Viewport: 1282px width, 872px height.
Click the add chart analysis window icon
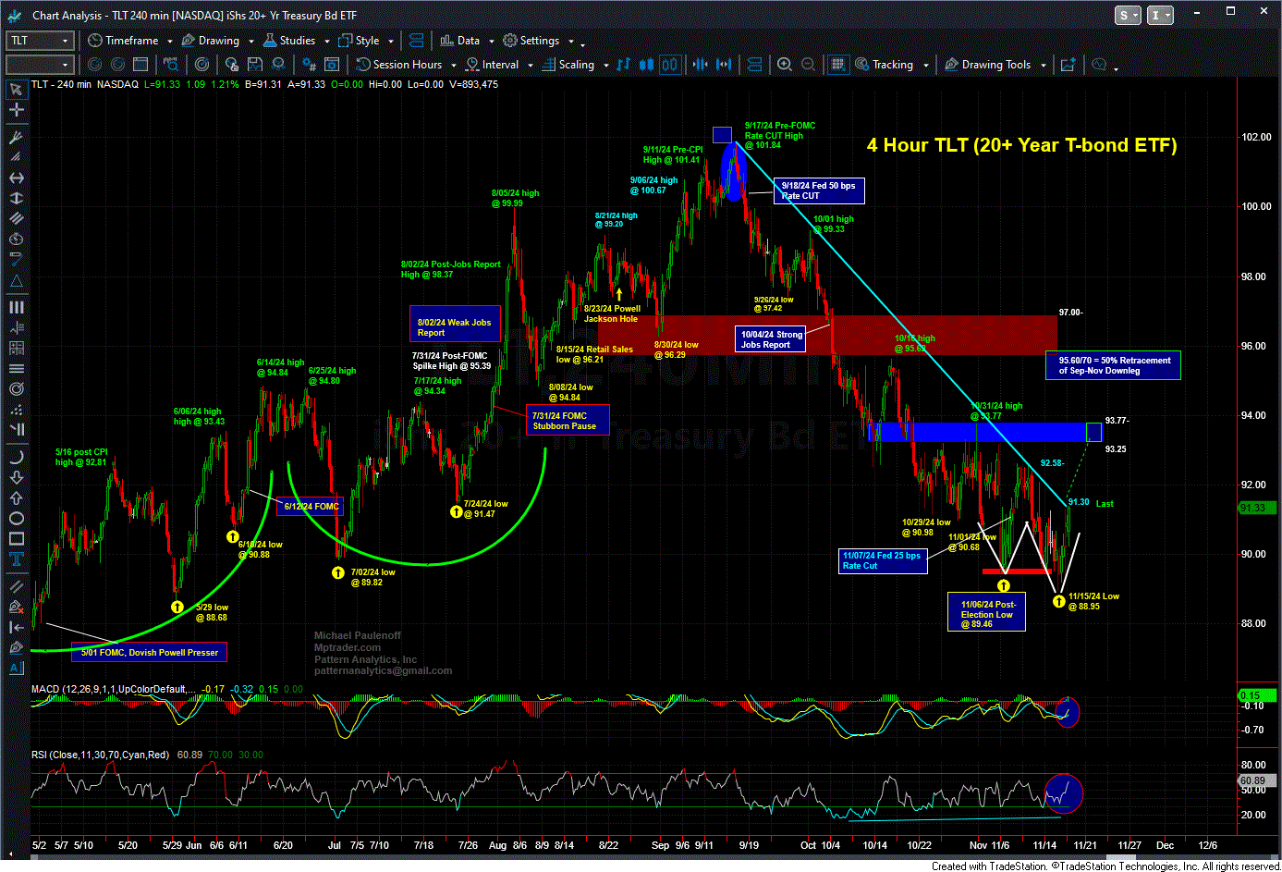(1068, 65)
